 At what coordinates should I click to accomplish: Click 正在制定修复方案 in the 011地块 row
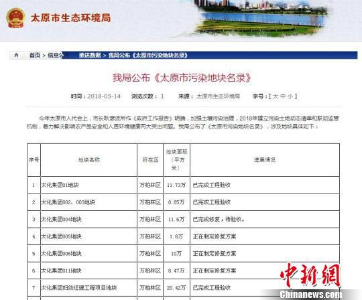tap(215, 271)
